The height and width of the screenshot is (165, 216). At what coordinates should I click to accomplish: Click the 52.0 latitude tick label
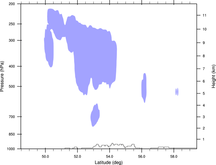(78, 157)
